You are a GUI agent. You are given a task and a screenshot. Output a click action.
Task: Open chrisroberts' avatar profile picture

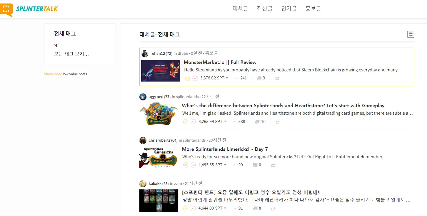pyautogui.click(x=143, y=140)
